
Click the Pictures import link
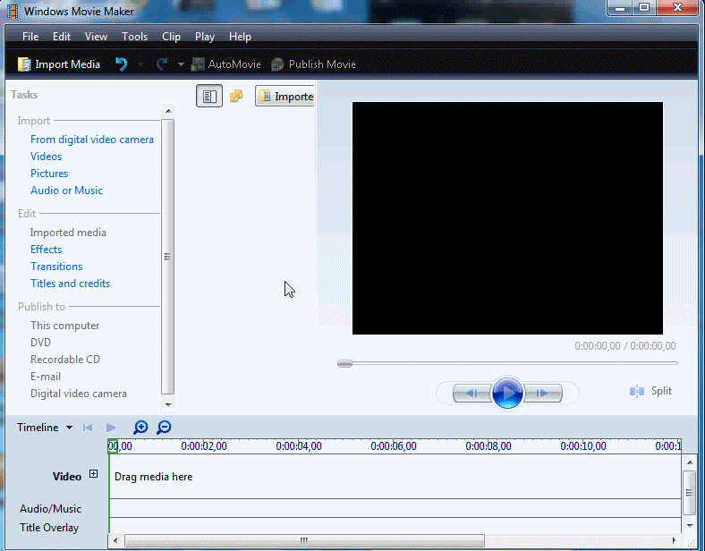tap(49, 174)
